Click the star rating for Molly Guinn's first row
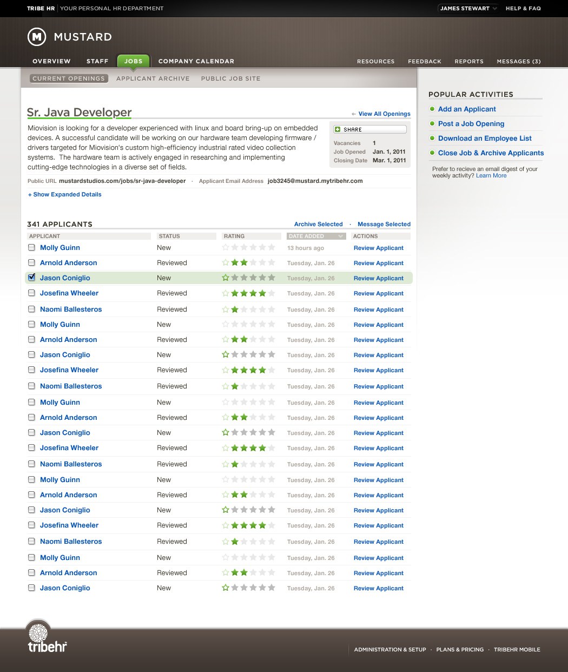Image resolution: width=568 pixels, height=672 pixels. click(x=248, y=248)
